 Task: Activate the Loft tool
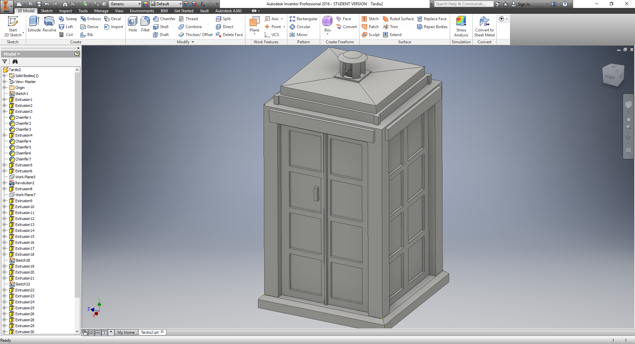click(x=66, y=27)
